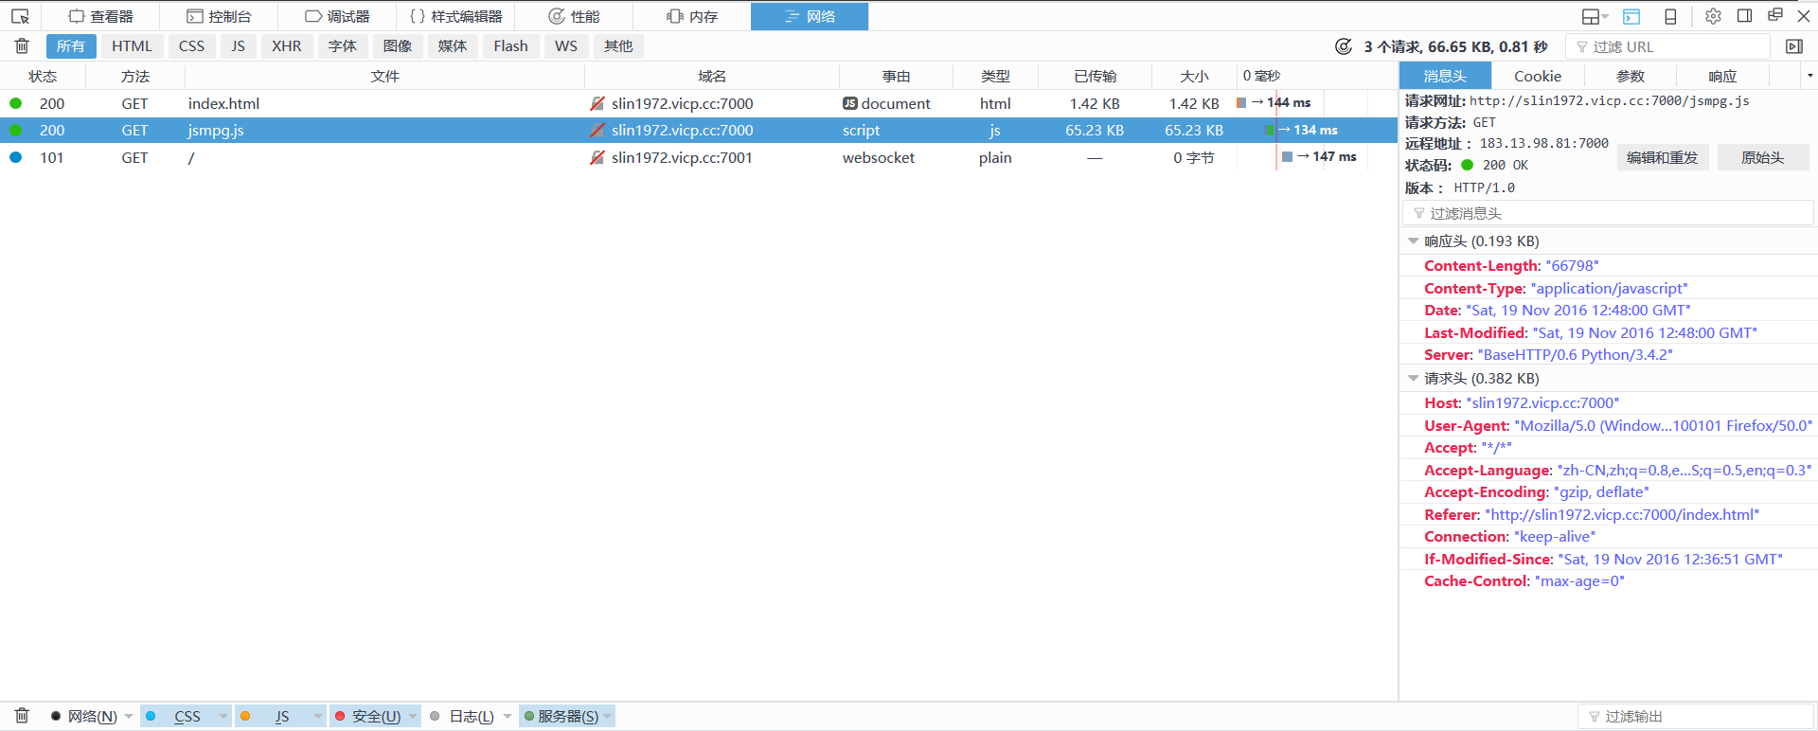Image resolution: width=1818 pixels, height=731 pixels.
Task: Open the console JS filter dropdown arrow
Action: 318,716
